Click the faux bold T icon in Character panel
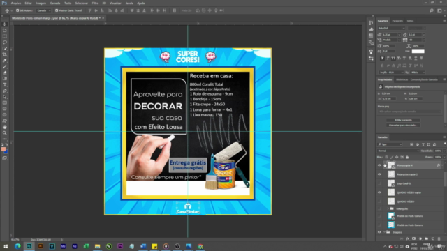The image size is (447, 251). click(x=382, y=58)
